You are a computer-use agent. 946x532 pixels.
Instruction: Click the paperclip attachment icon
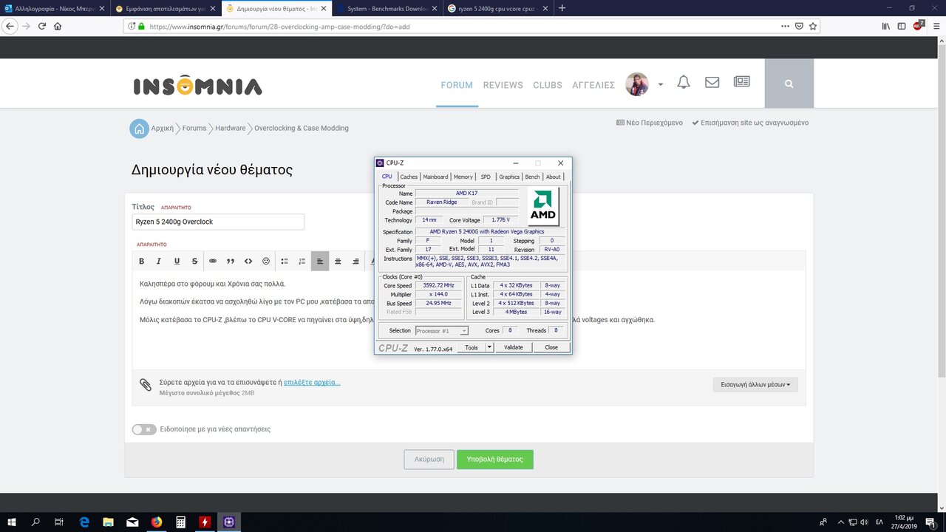click(x=146, y=384)
